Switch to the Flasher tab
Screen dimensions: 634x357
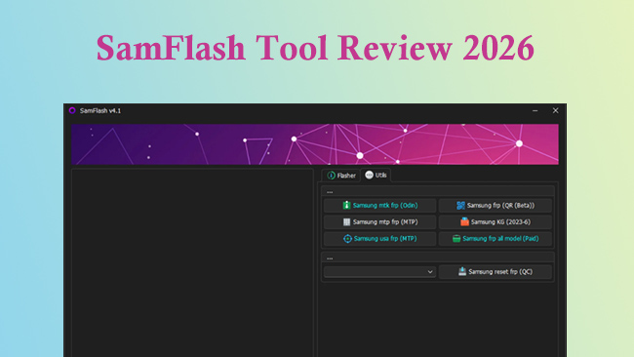pyautogui.click(x=341, y=176)
